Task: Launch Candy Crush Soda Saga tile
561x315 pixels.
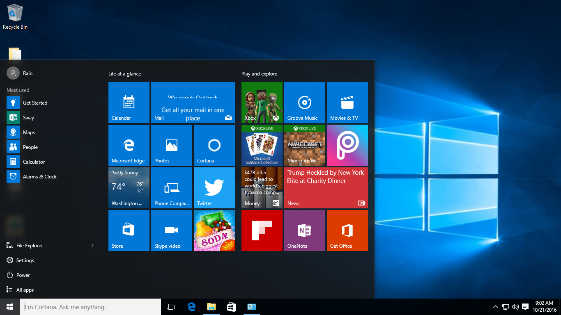Action: tap(214, 231)
